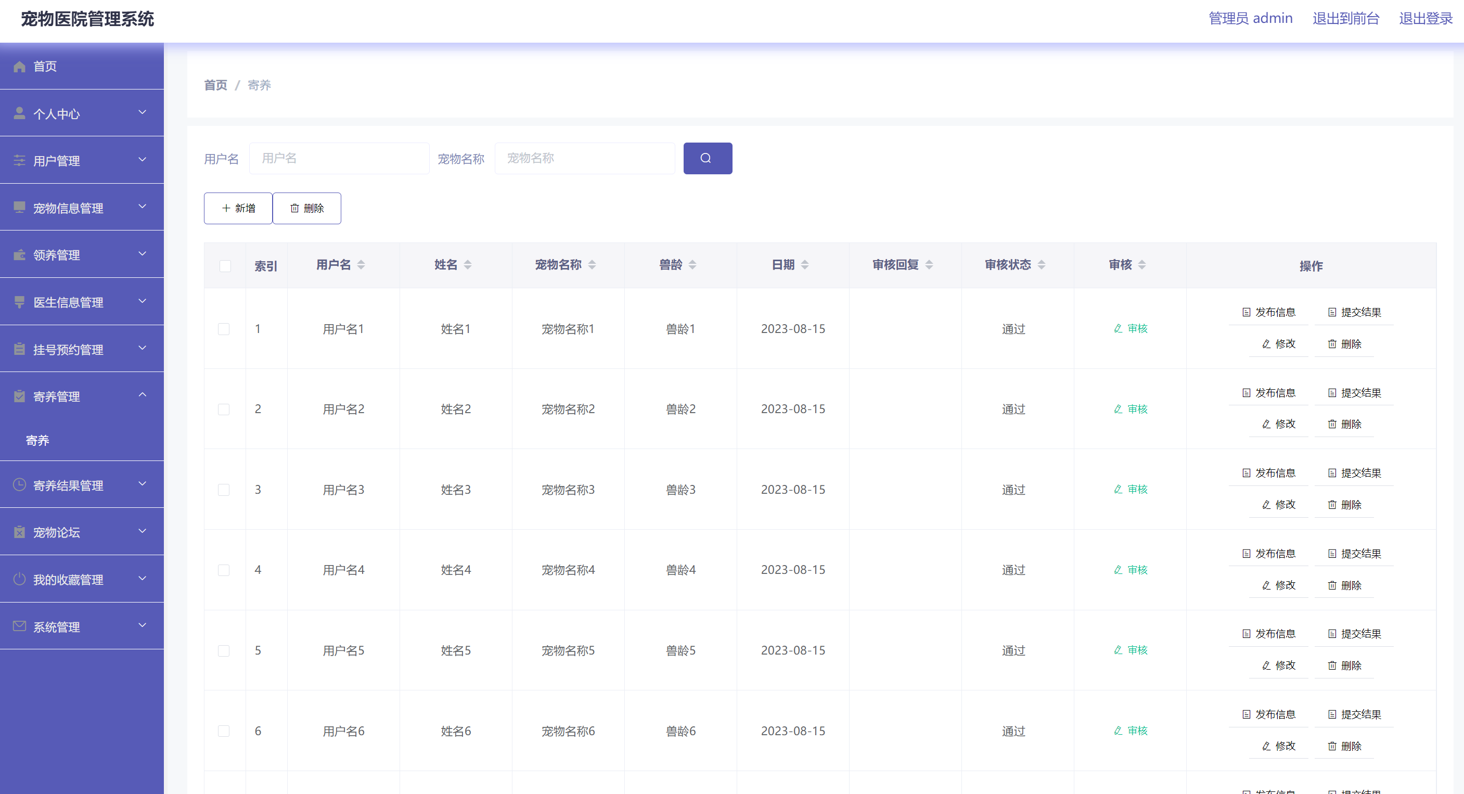
Task: Click 退出登录 link
Action: 1426,18
